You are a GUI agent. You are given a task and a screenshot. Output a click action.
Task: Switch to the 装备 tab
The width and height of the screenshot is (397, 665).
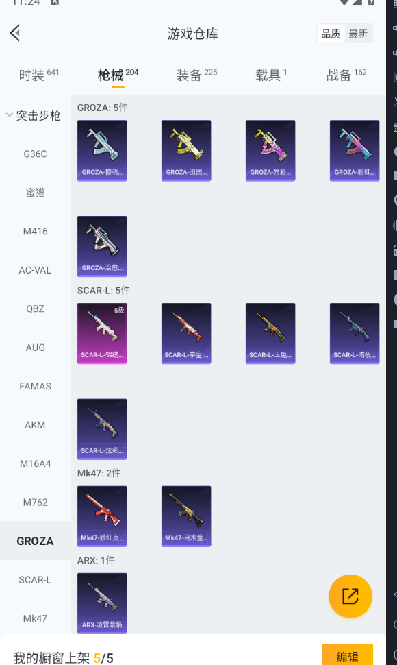coord(197,75)
